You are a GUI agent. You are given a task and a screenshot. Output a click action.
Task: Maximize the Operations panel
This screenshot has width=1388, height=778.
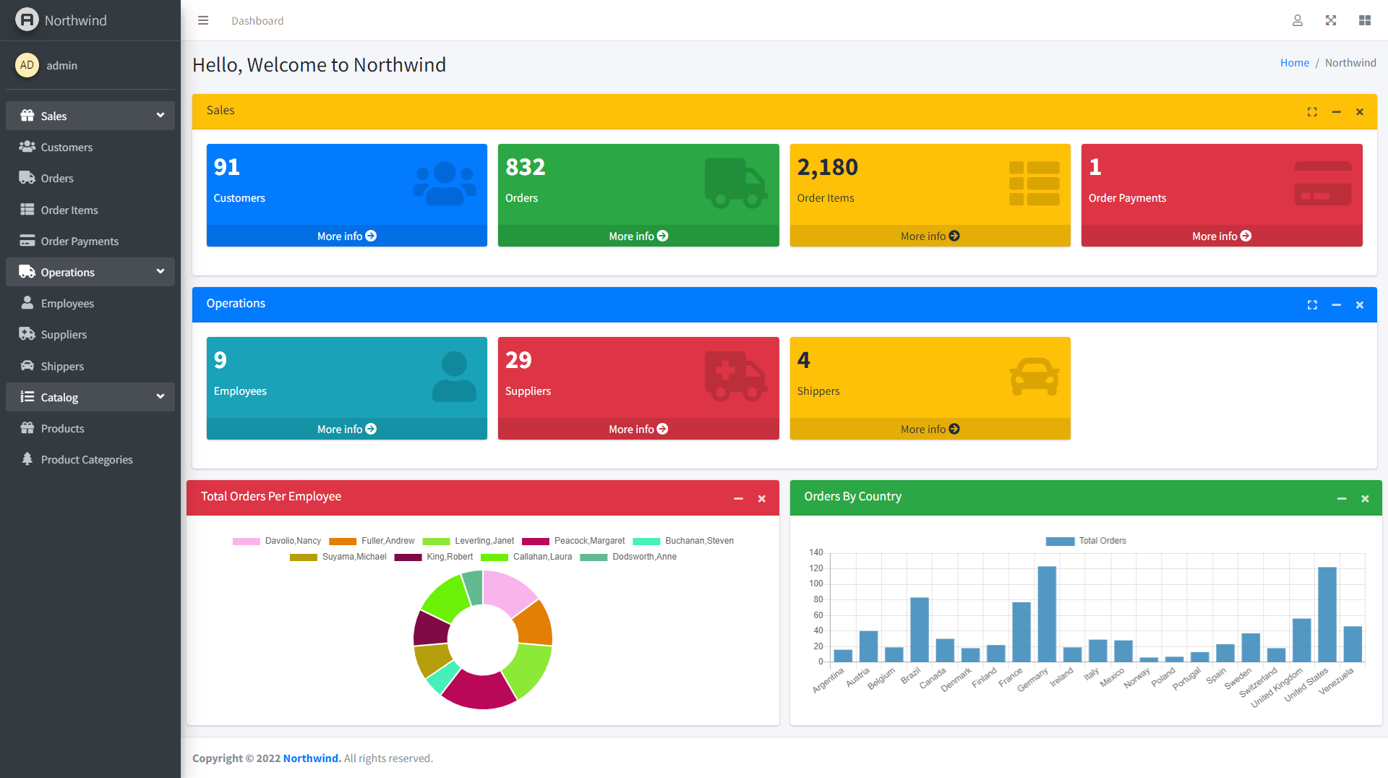coord(1312,305)
